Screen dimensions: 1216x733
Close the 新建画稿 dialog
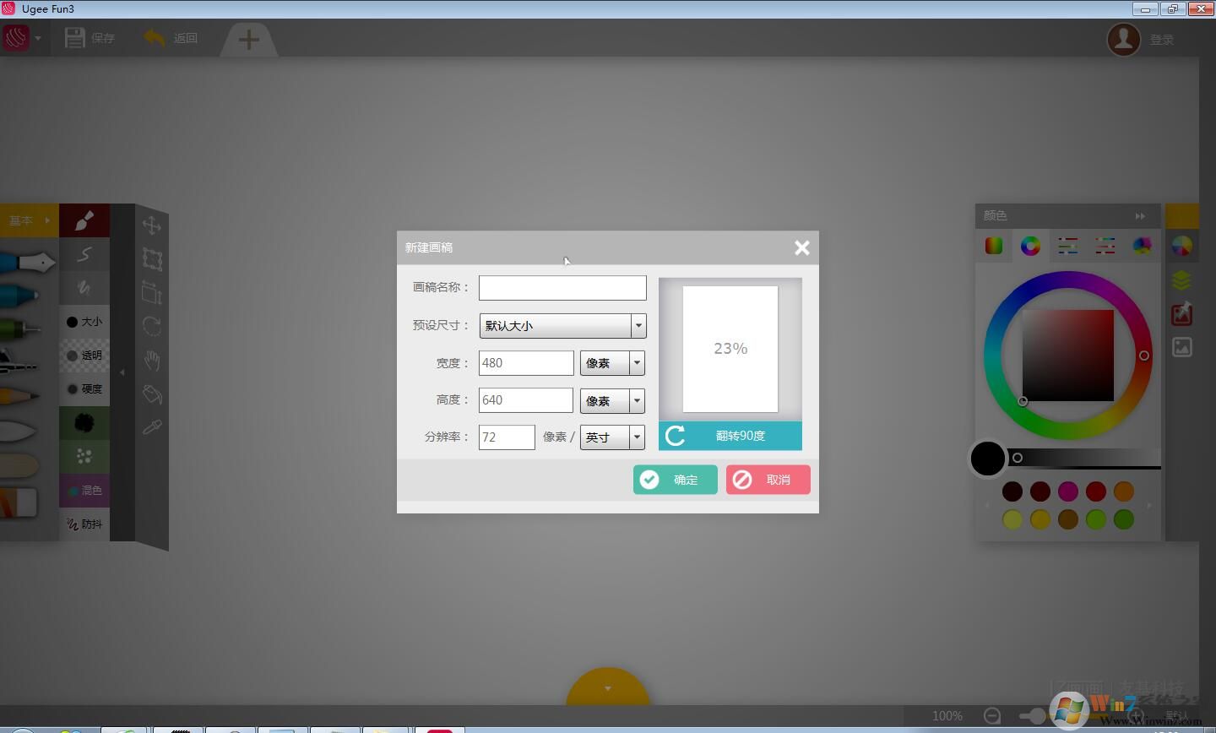coord(802,247)
